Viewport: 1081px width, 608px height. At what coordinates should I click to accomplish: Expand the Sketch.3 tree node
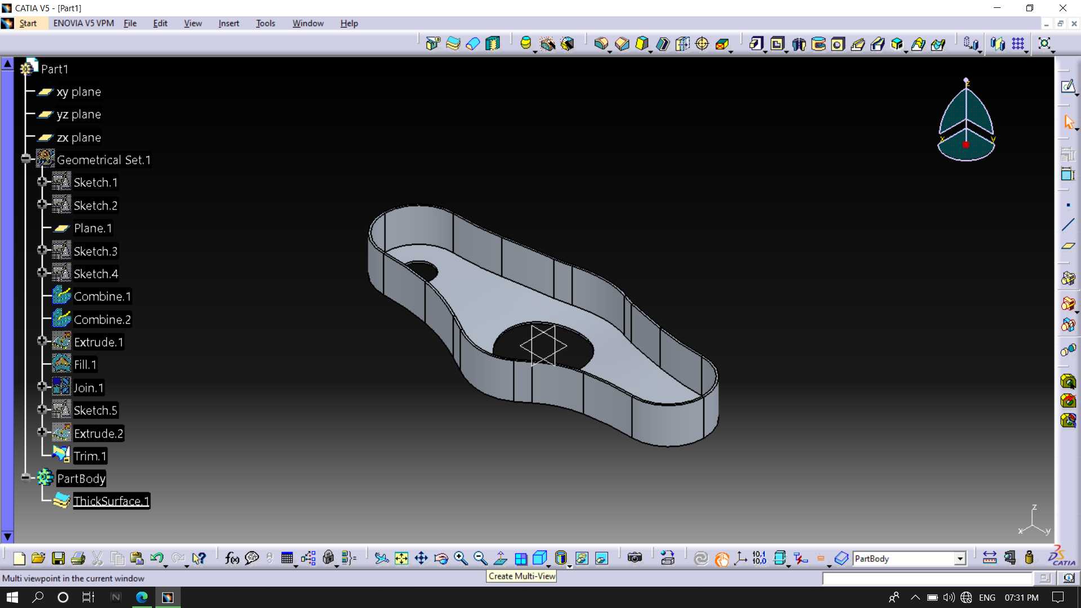[x=42, y=250]
